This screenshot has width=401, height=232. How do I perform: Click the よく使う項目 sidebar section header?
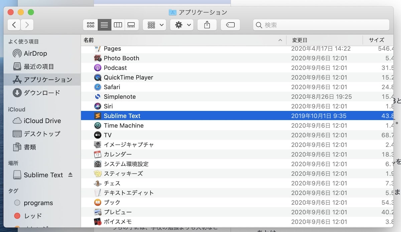[x=23, y=42]
